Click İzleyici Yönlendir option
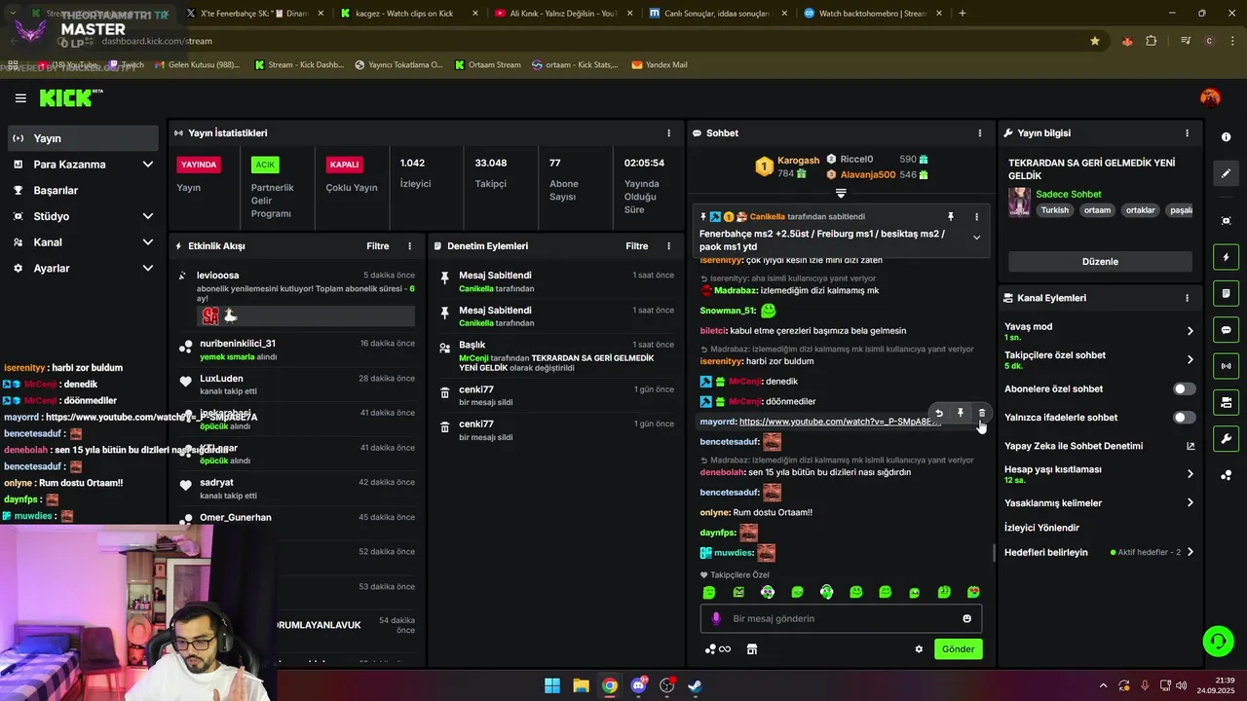1247x701 pixels. tap(1041, 528)
